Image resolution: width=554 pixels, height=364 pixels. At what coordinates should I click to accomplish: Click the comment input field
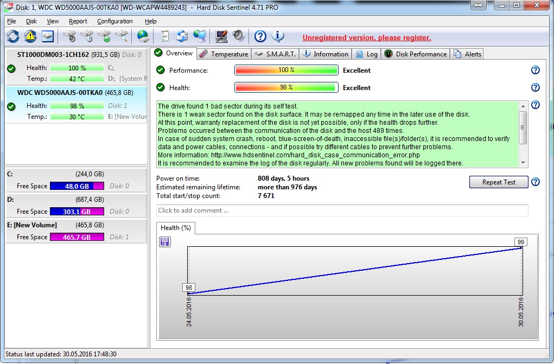tap(342, 210)
